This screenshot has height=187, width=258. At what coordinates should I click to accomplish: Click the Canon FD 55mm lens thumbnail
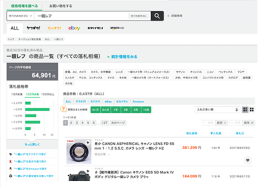point(78,151)
